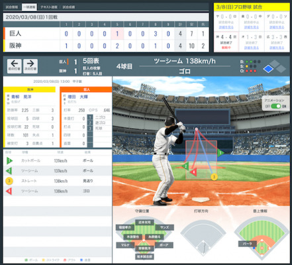
Task: Click batter name 増田 大輝 link
Action: pos(77,97)
